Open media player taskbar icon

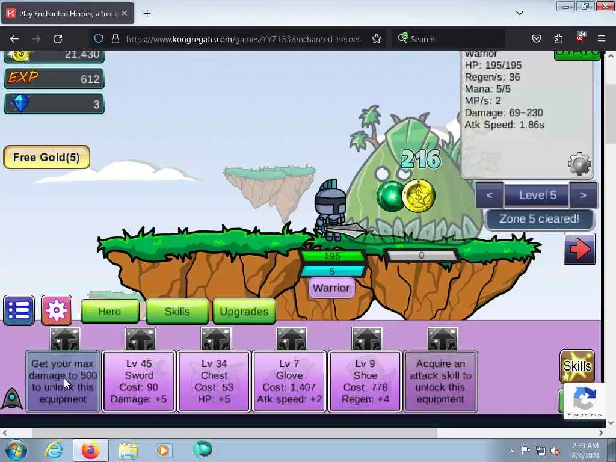(x=164, y=450)
